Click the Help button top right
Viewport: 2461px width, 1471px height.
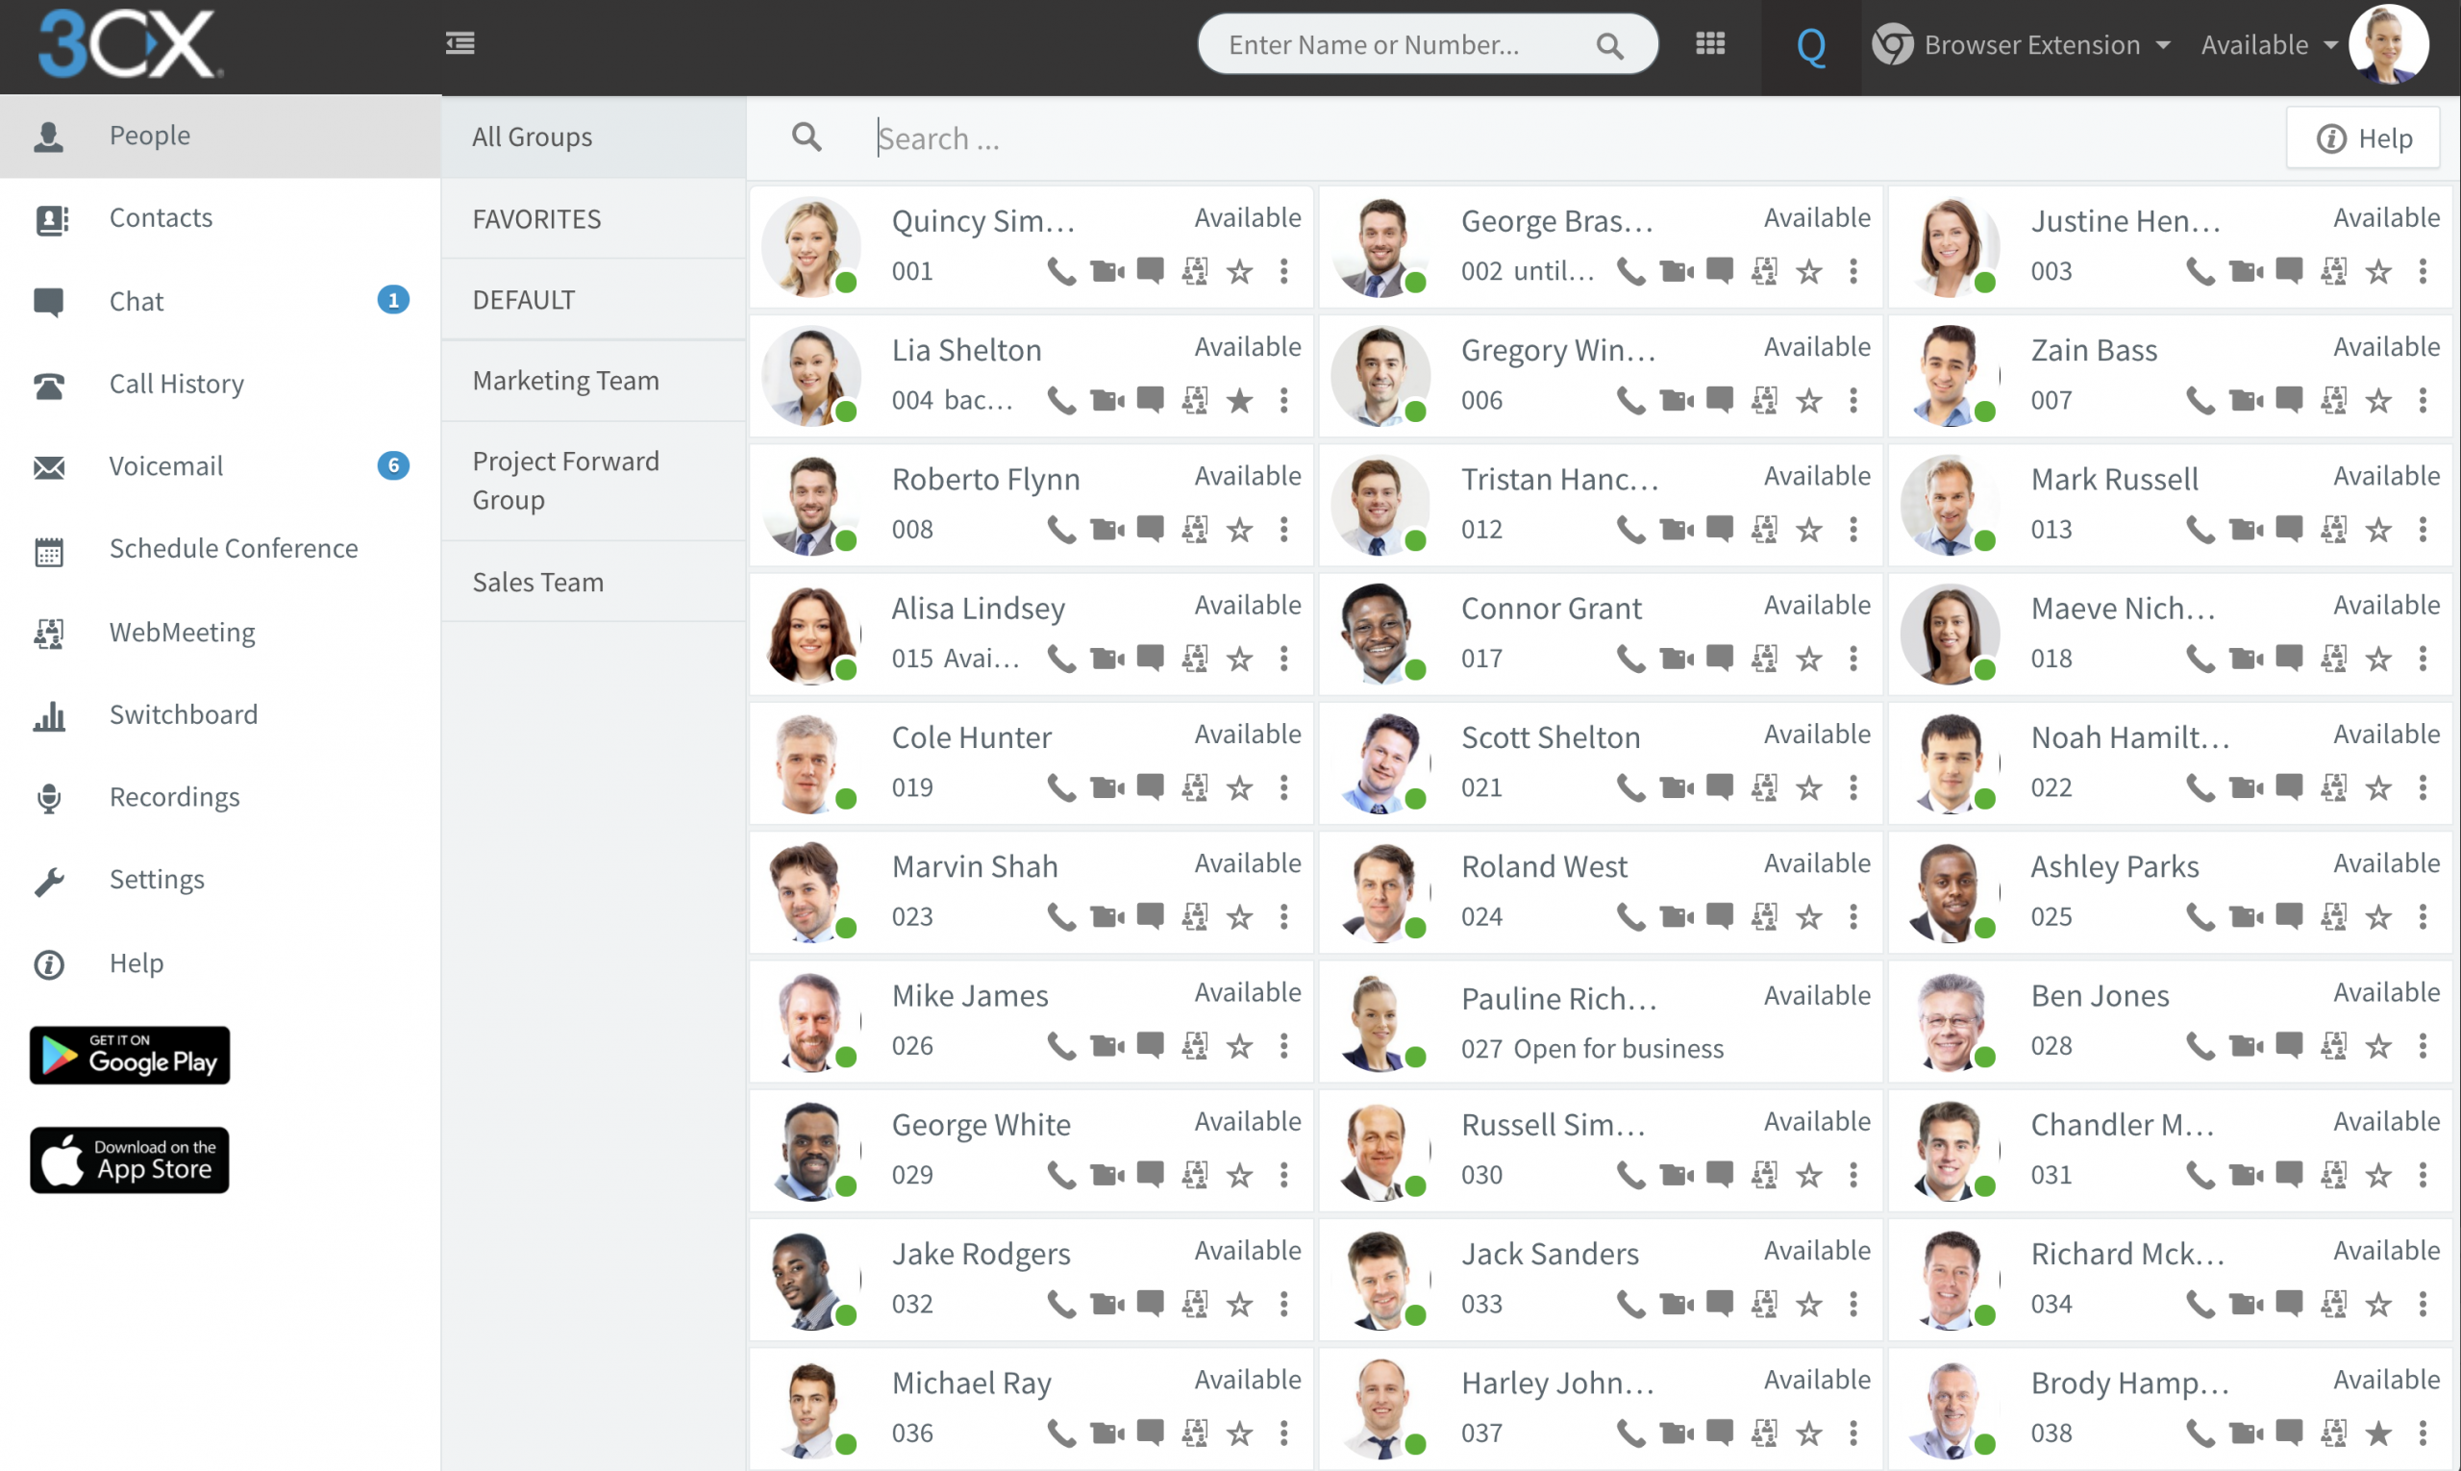click(x=2363, y=137)
